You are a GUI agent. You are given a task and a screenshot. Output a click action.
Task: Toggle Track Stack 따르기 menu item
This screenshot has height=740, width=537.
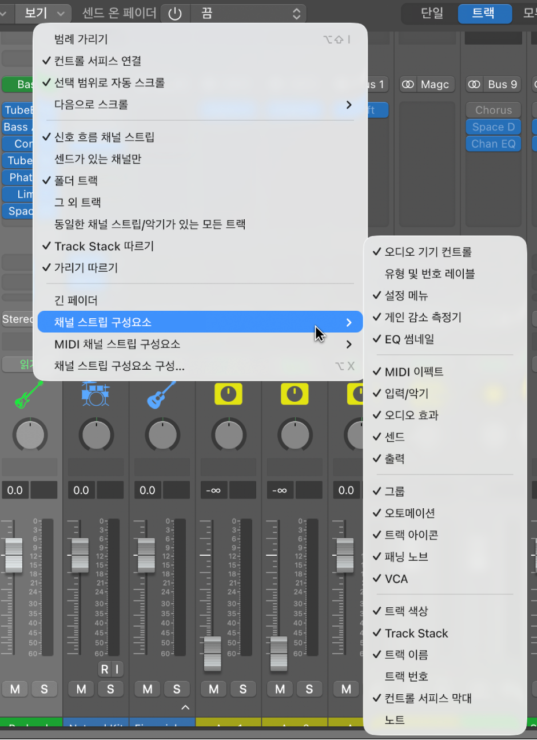[200, 246]
